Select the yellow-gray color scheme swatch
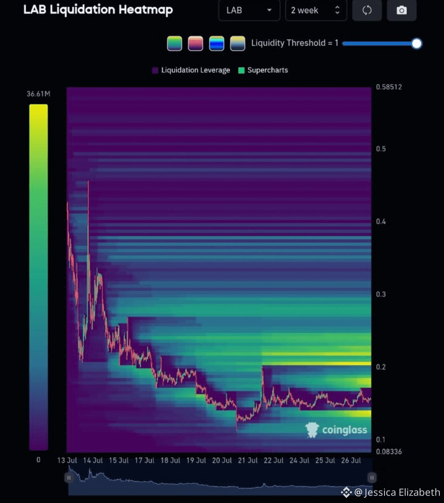The height and width of the screenshot is (503, 444). [238, 43]
